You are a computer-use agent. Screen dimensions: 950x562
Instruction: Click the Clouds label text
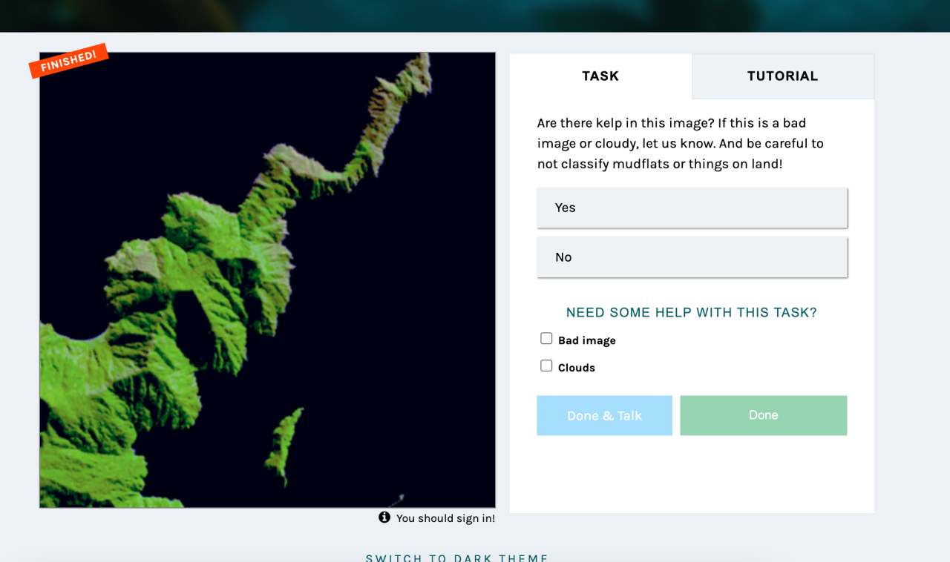[x=577, y=368]
